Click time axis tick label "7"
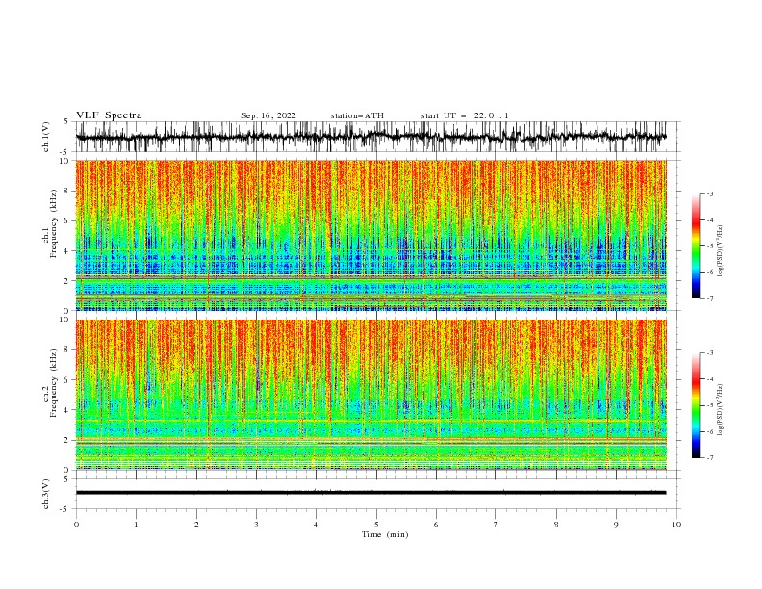The image size is (762, 589). coord(496,525)
